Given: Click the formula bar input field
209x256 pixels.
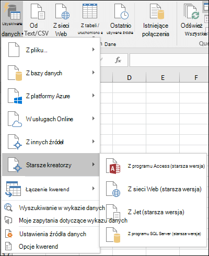Looking at the screenshot, I should pos(169,60).
